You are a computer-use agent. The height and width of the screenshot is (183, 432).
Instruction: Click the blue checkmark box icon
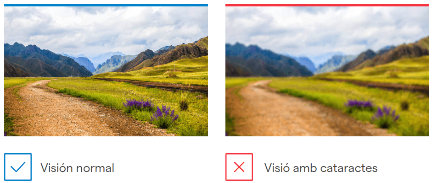18,167
